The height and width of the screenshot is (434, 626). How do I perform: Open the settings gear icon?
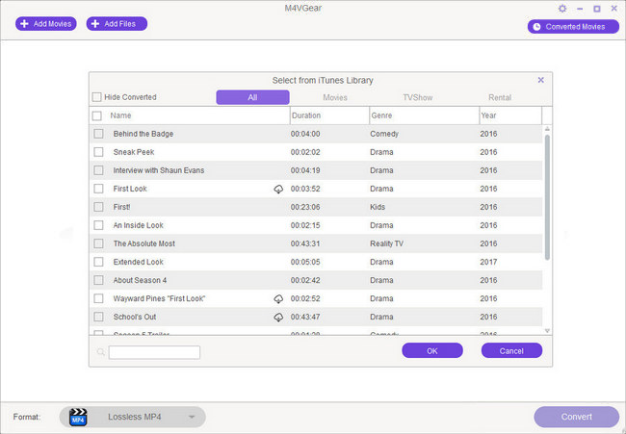562,9
